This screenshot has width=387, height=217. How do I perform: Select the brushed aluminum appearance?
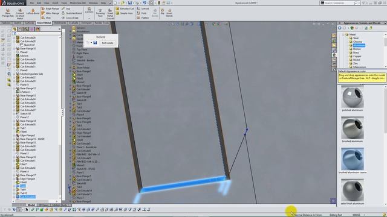point(352,128)
